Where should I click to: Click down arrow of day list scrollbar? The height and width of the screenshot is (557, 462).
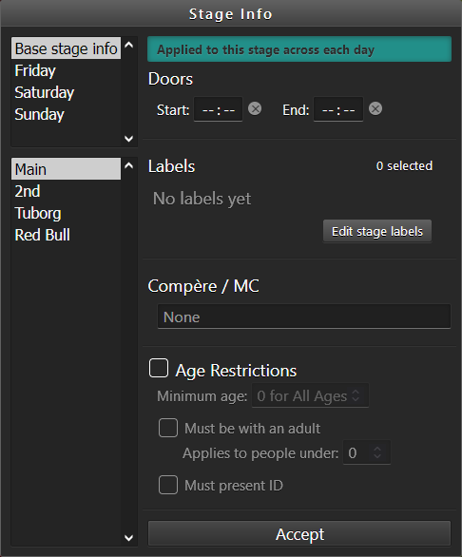tap(129, 139)
